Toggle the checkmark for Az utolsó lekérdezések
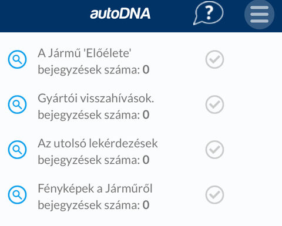 click(x=214, y=150)
